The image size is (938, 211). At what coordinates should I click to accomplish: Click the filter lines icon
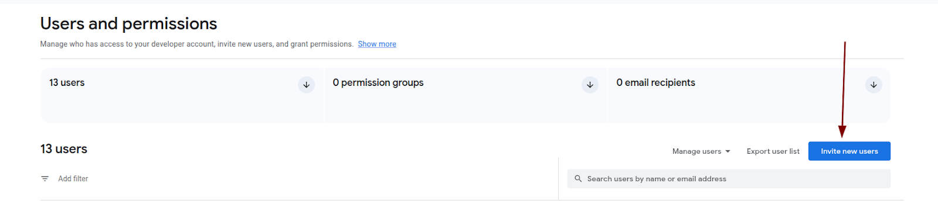point(45,179)
